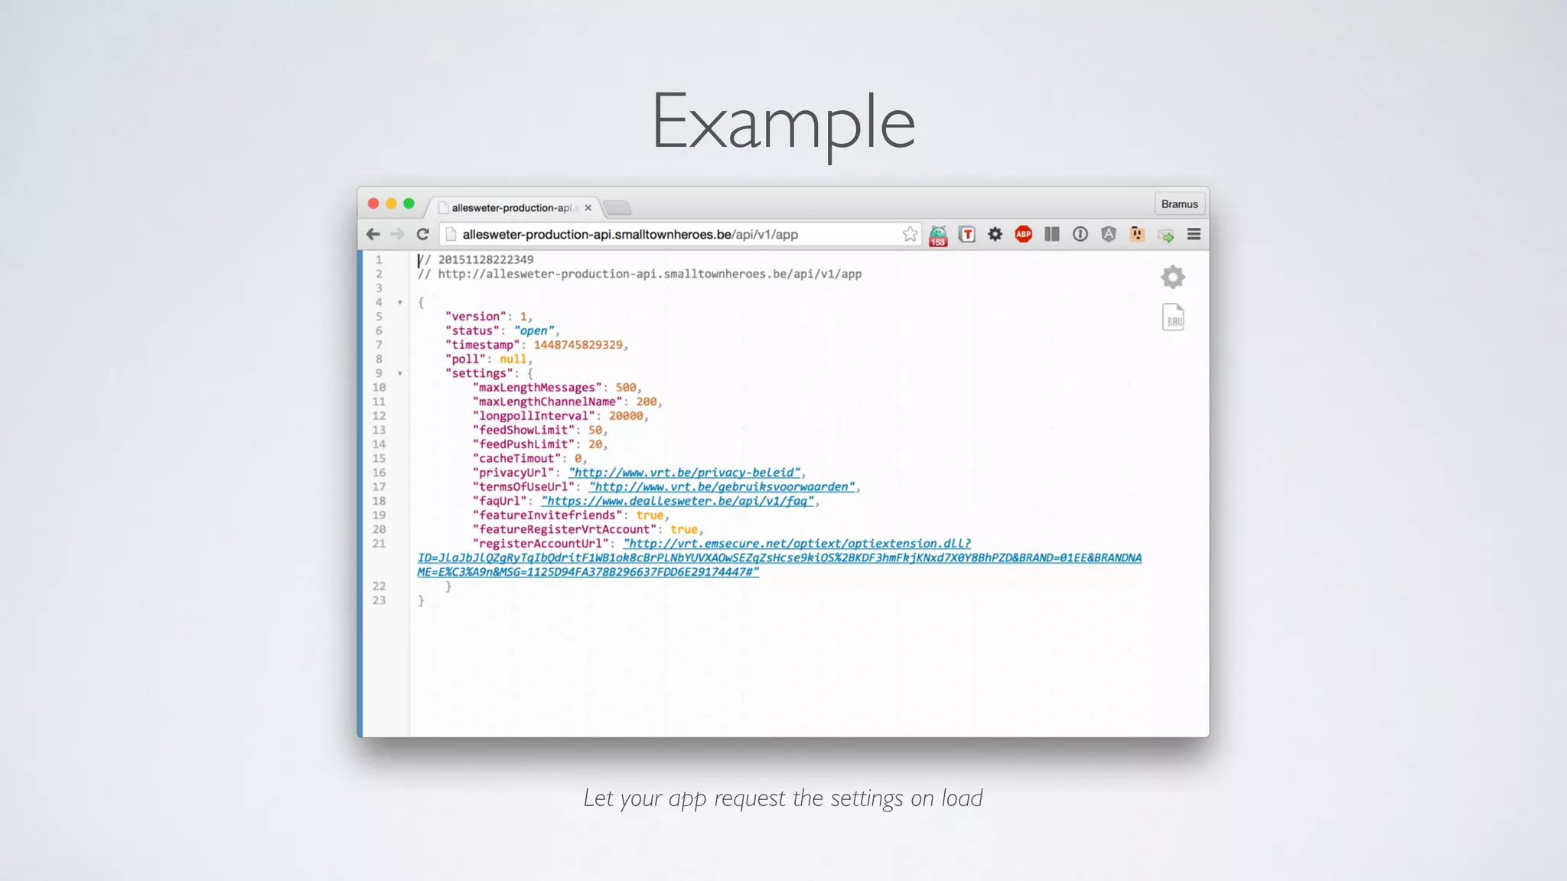This screenshot has height=881, width=1567.
Task: Click the featureRegisterVrtAccount true value
Action: (x=684, y=529)
